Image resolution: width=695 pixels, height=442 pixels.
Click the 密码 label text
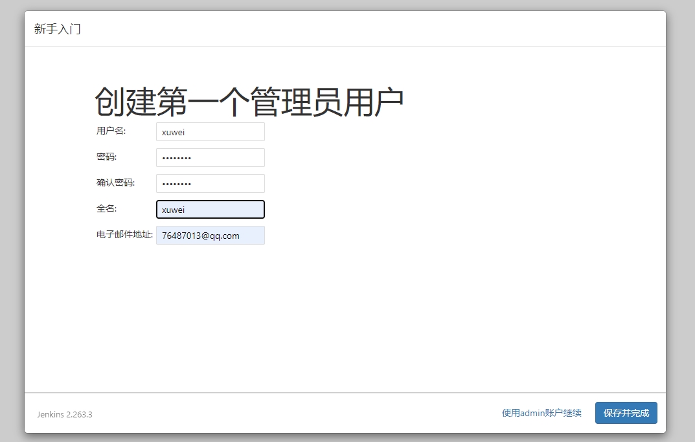point(106,157)
